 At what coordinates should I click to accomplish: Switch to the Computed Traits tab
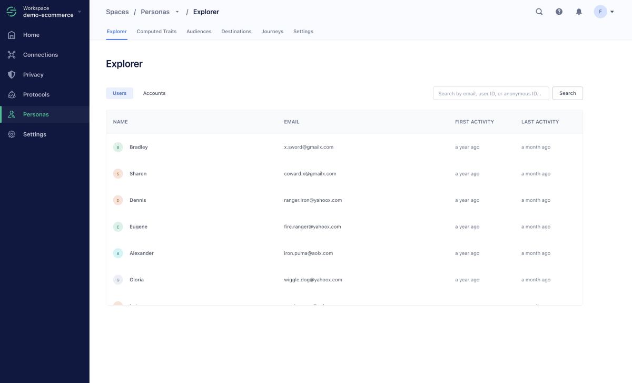coord(156,32)
